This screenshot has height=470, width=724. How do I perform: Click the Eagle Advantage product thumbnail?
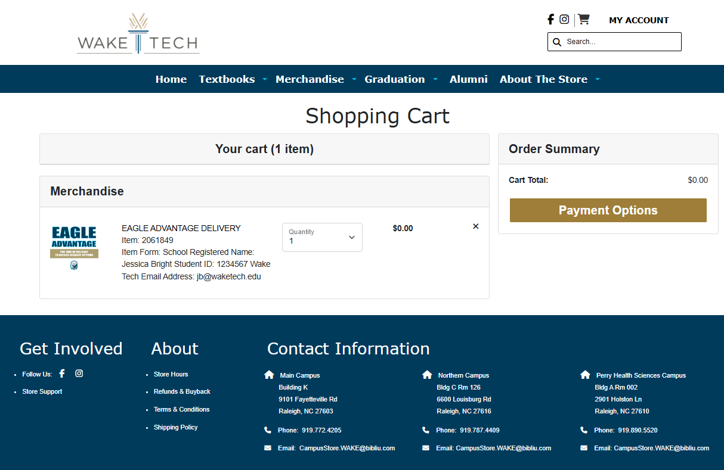click(x=74, y=247)
